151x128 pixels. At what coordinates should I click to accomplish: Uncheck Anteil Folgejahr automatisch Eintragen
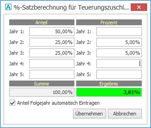tap(12, 103)
